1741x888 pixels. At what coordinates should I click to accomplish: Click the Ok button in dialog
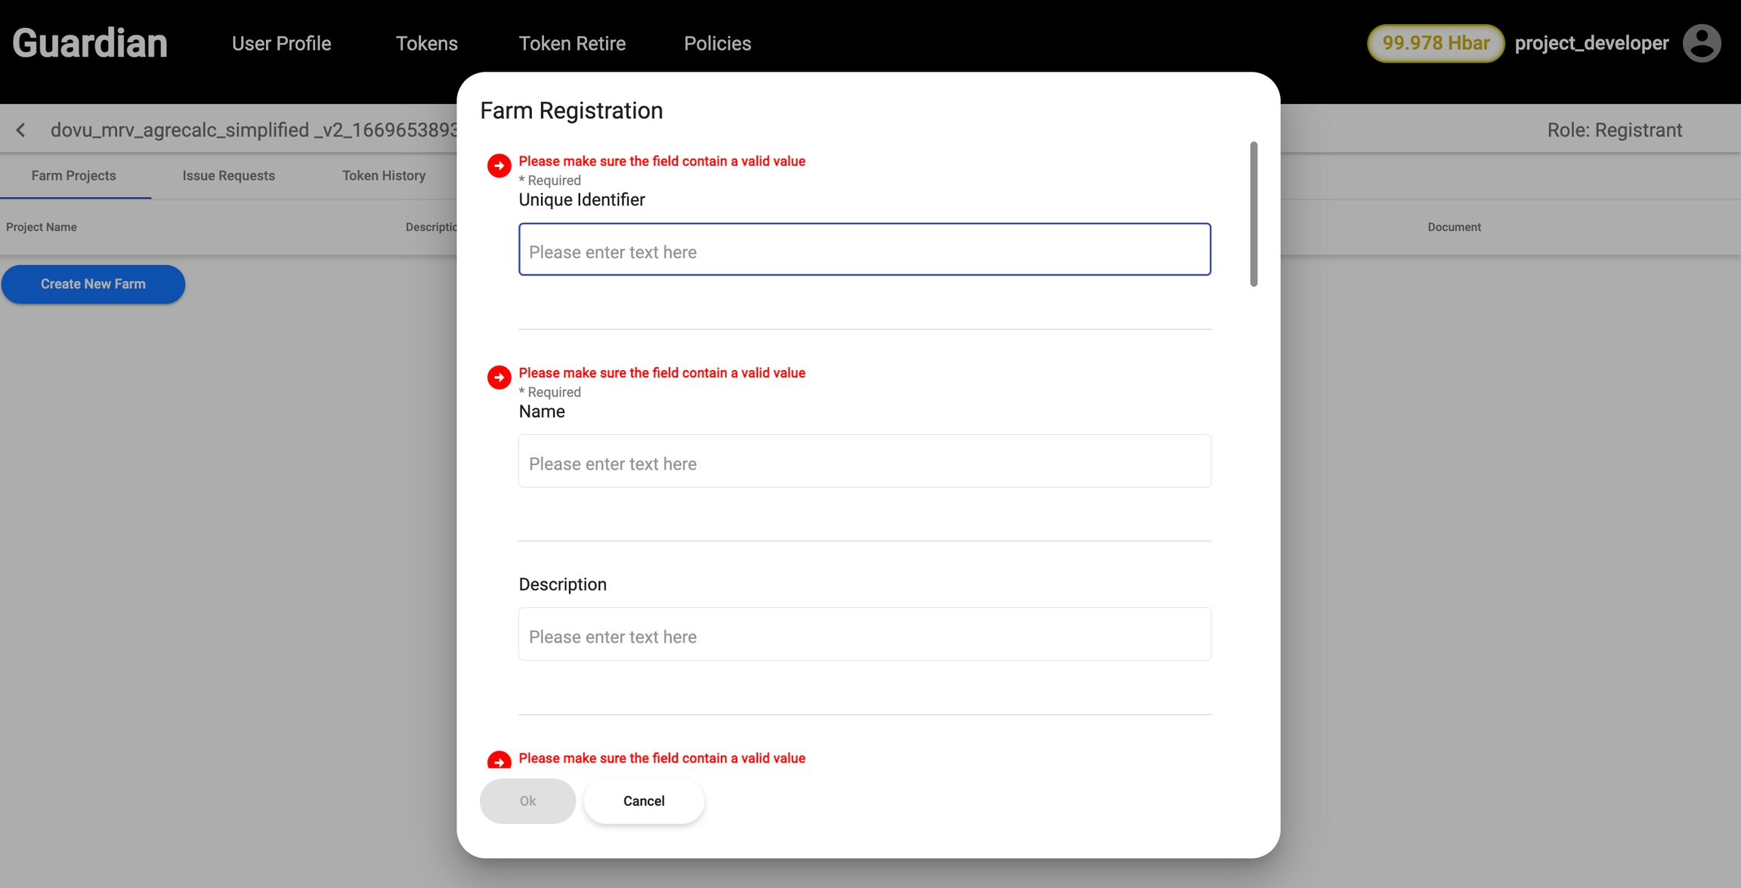coord(527,800)
